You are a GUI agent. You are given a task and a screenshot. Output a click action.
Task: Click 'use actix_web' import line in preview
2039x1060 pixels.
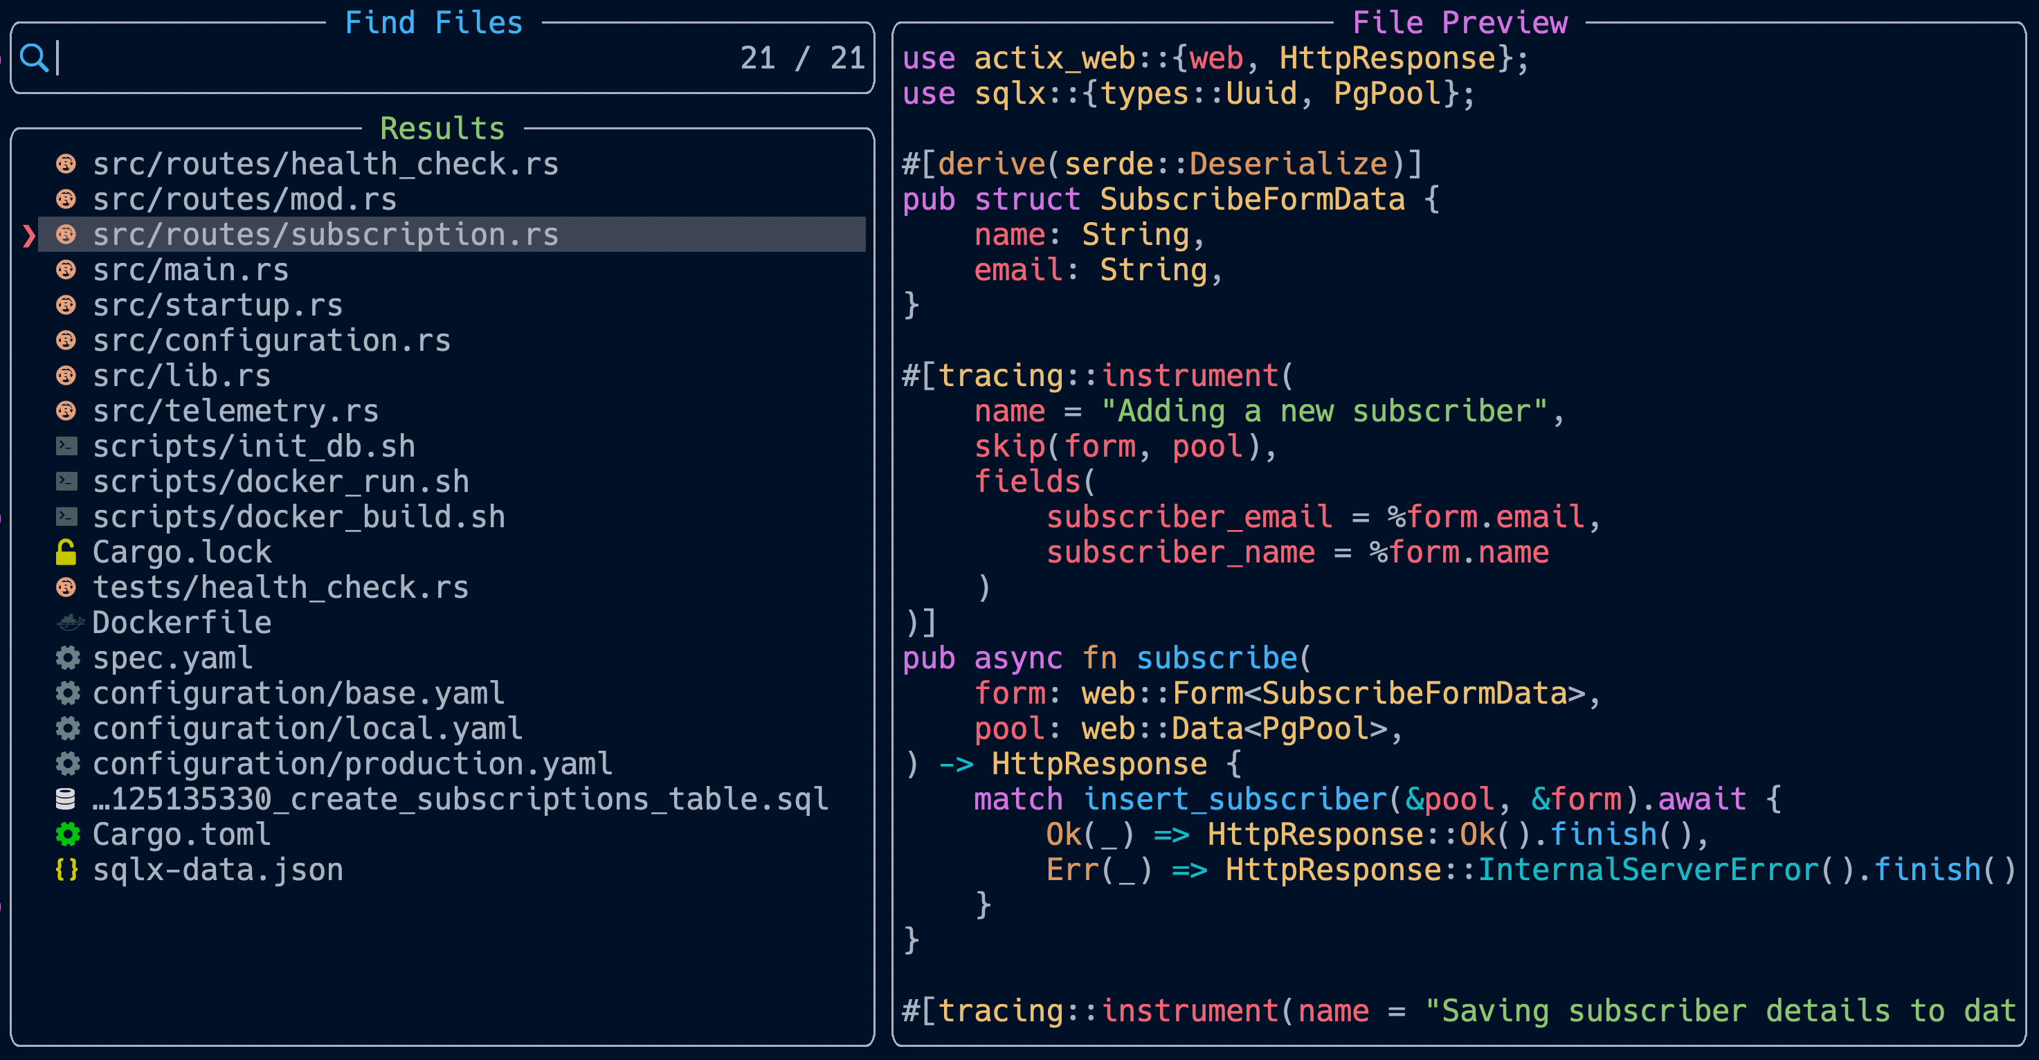pyautogui.click(x=1216, y=57)
